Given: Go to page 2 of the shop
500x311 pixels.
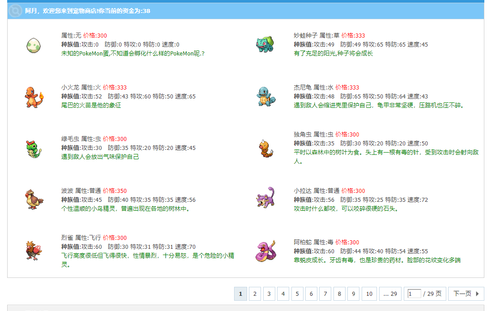Looking at the screenshot, I should coord(255,294).
